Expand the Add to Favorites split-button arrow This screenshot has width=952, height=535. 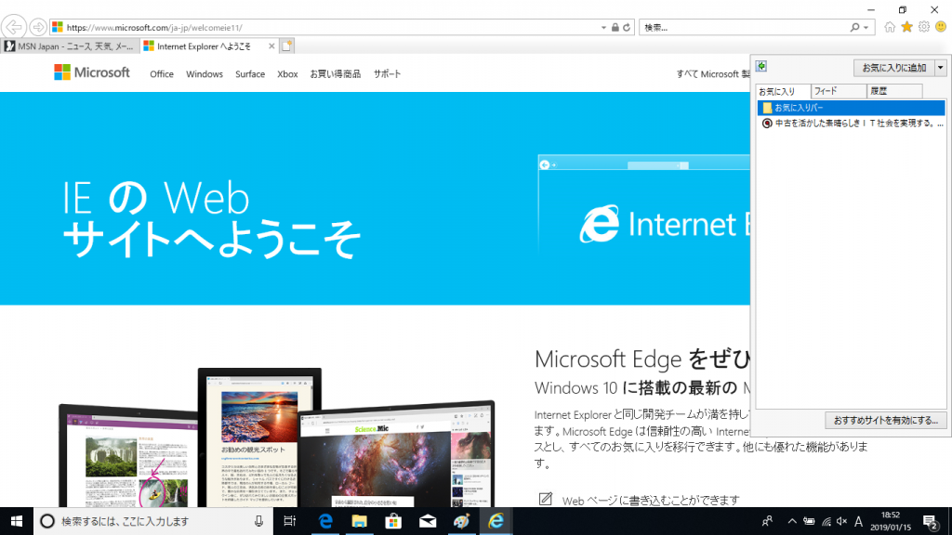[940, 68]
